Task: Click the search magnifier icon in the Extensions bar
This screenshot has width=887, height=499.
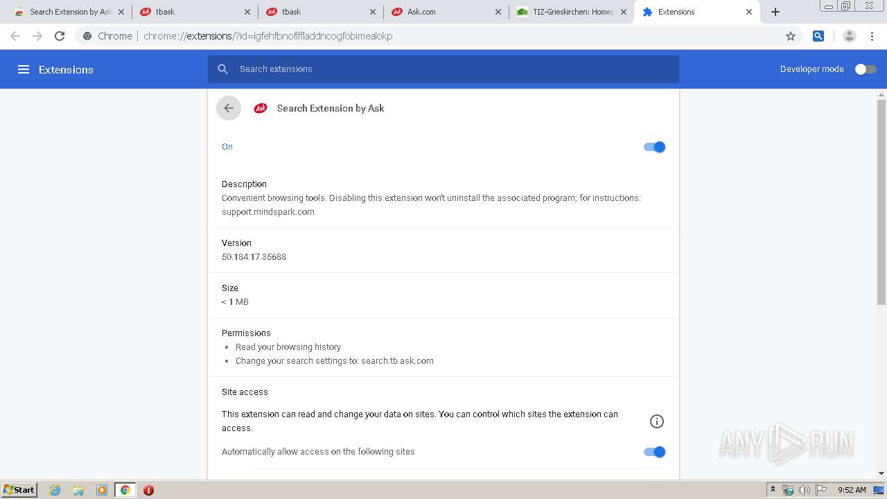Action: 223,69
